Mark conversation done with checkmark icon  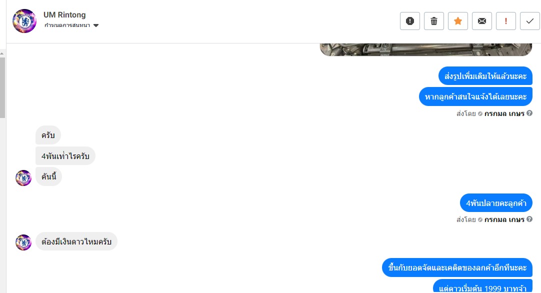pyautogui.click(x=530, y=21)
